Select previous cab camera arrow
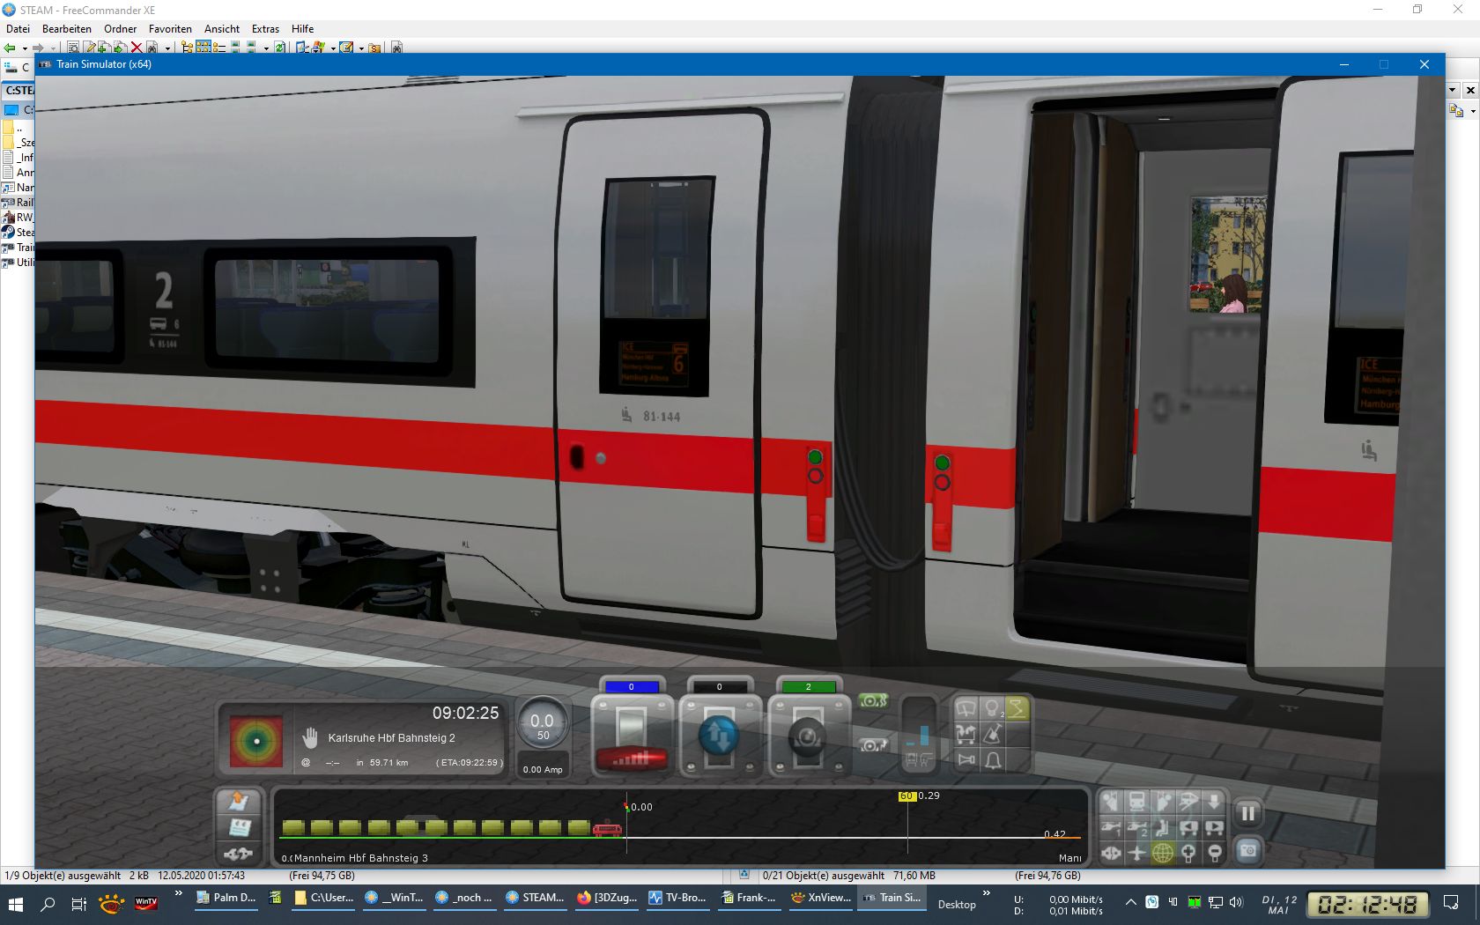1480x925 pixels. coord(1189,827)
